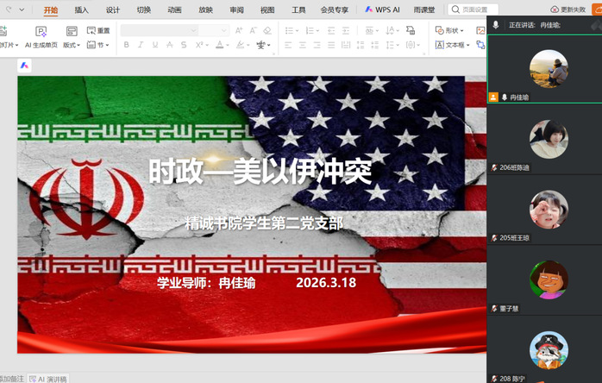Click the AI 生成单页 icon
The height and width of the screenshot is (383, 602).
[x=40, y=30]
